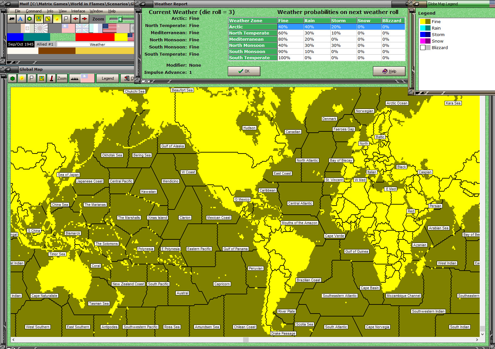Viewport: 495px width, 349px height.
Task: Click the exit door Close icon in Global Map
Action: tap(128, 78)
